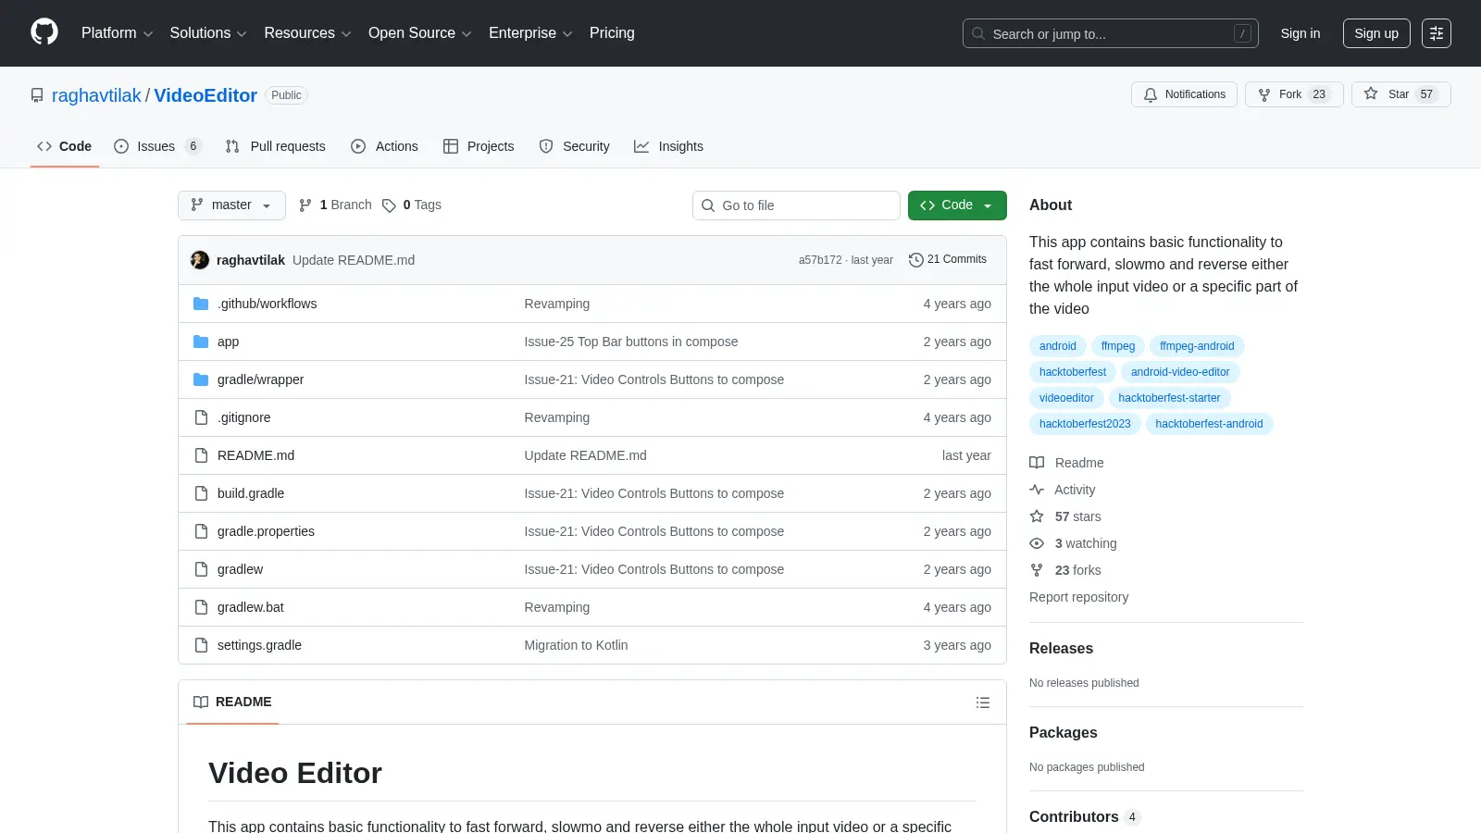Expand the Open Source menu
This screenshot has width=1481, height=833.
click(420, 33)
